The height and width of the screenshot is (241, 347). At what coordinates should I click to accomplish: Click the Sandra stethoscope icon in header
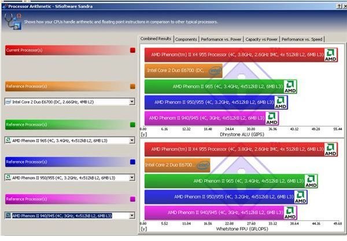click(x=13, y=21)
